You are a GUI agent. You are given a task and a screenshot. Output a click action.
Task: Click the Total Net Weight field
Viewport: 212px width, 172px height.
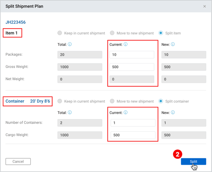tap(80, 79)
